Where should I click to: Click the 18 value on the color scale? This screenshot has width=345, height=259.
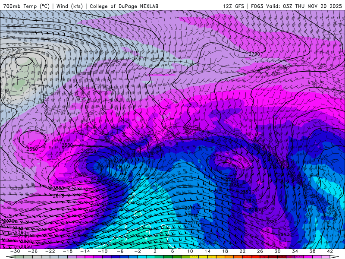point(225,251)
